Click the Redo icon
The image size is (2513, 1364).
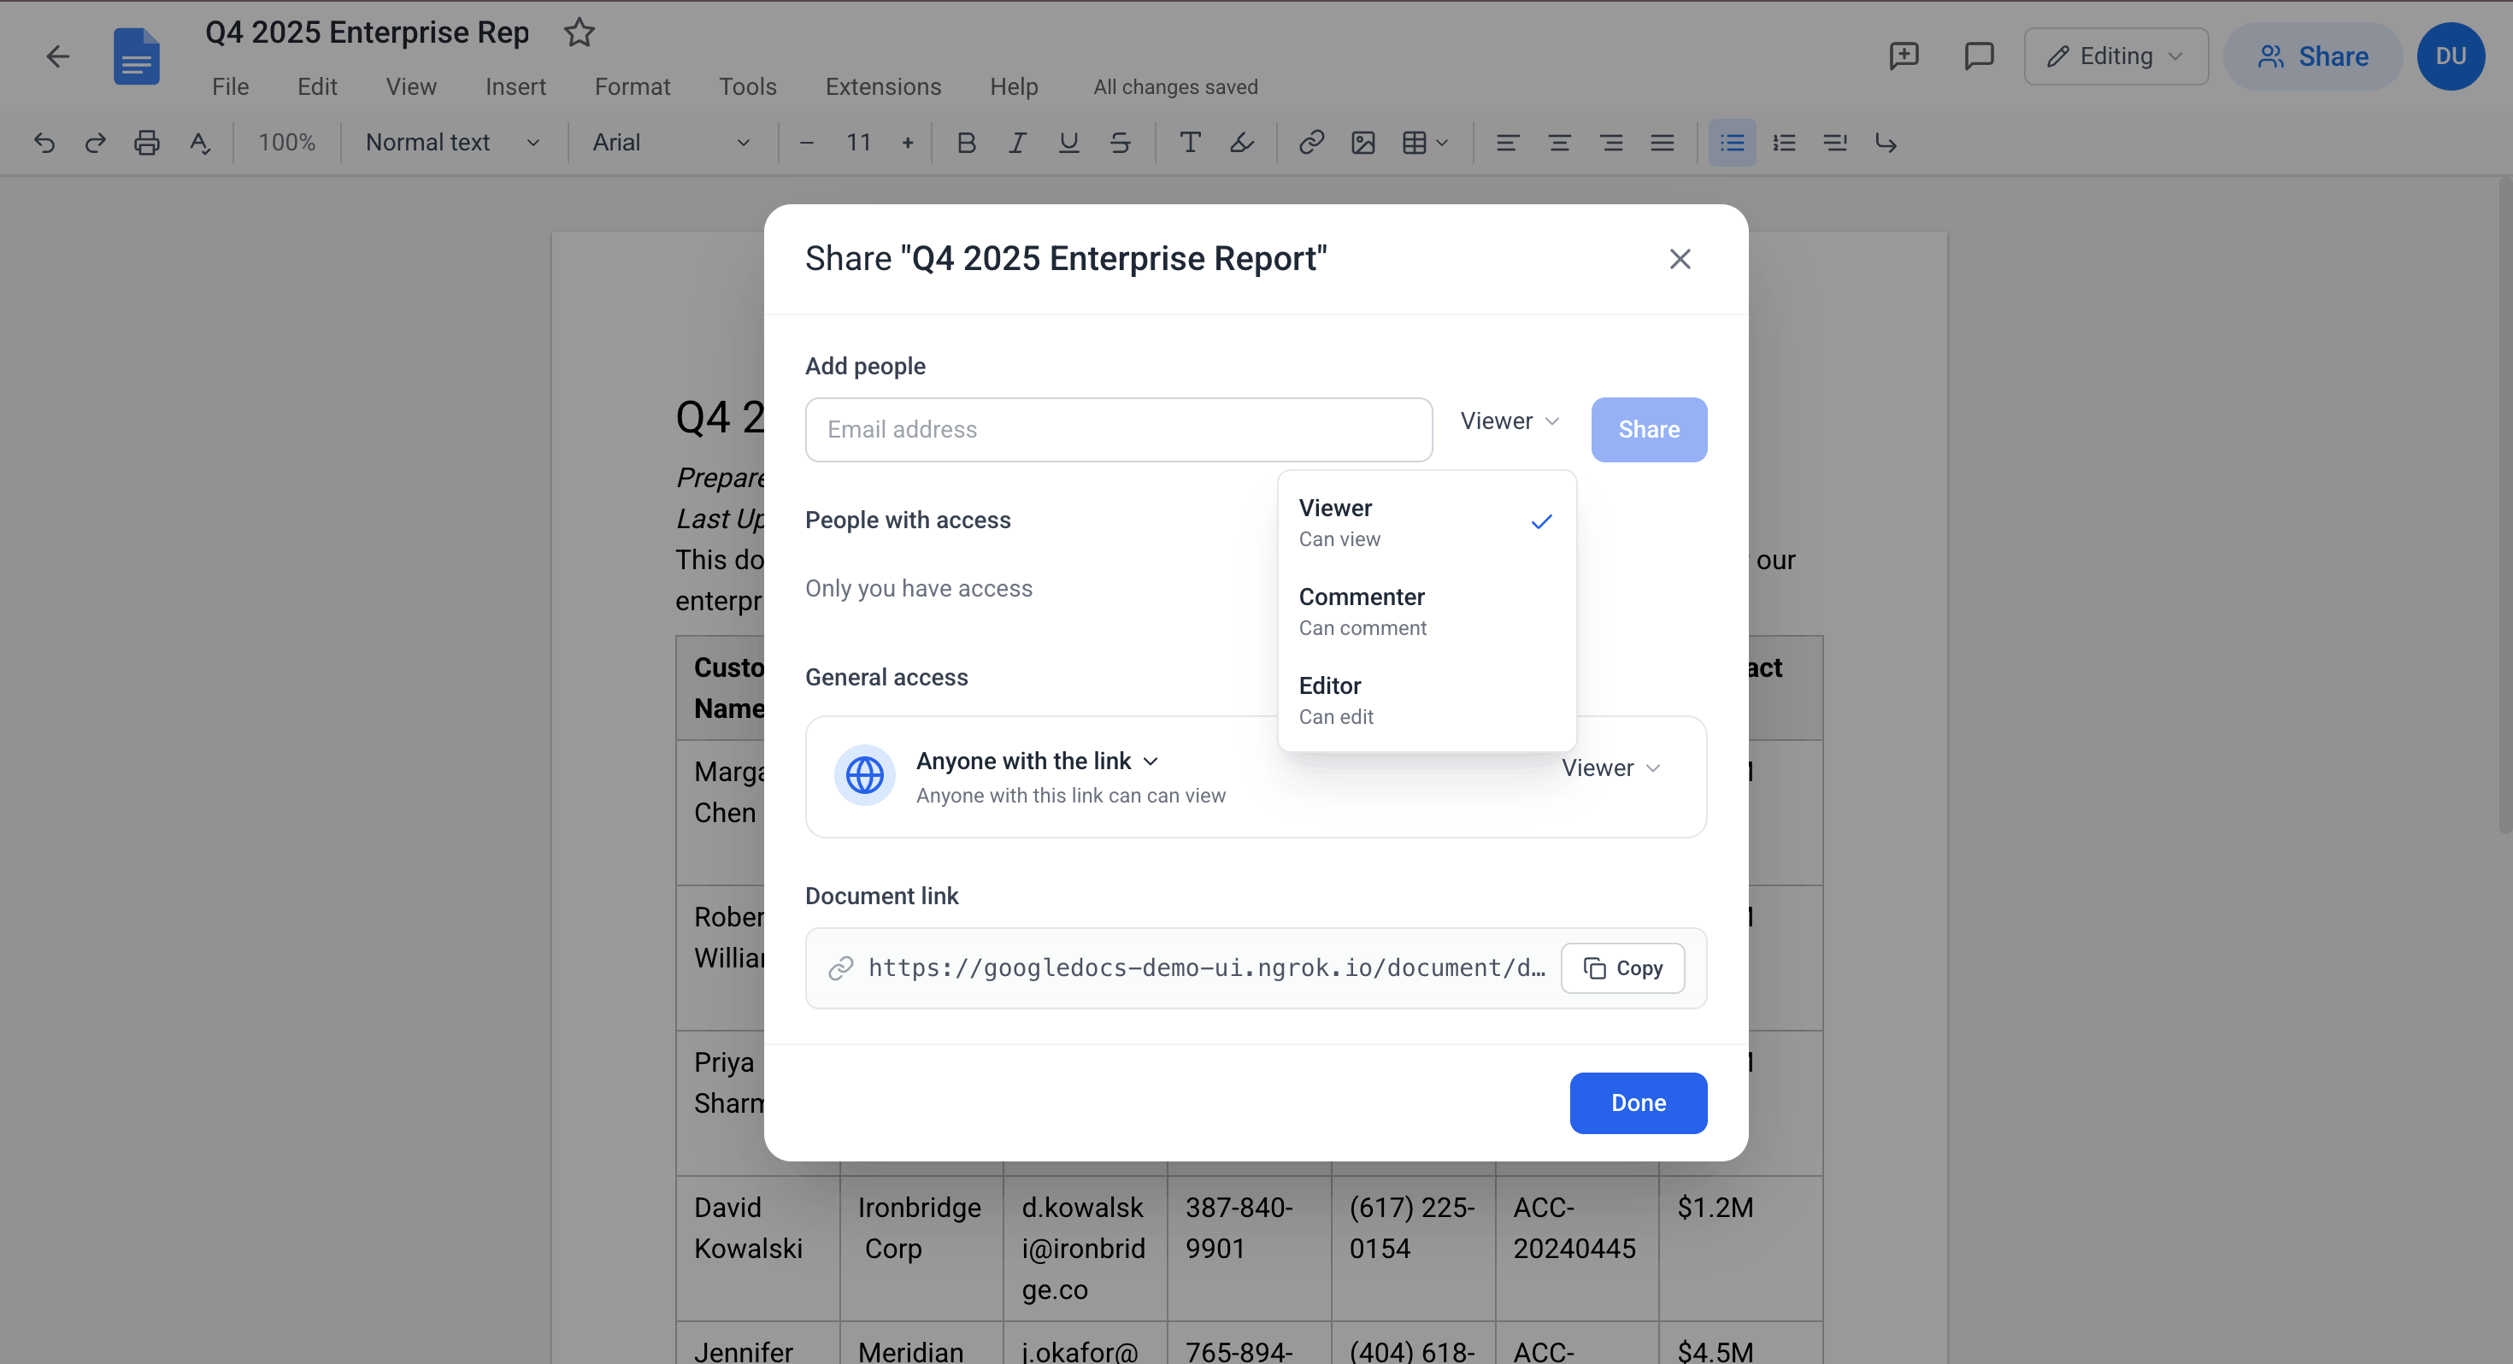click(x=95, y=143)
